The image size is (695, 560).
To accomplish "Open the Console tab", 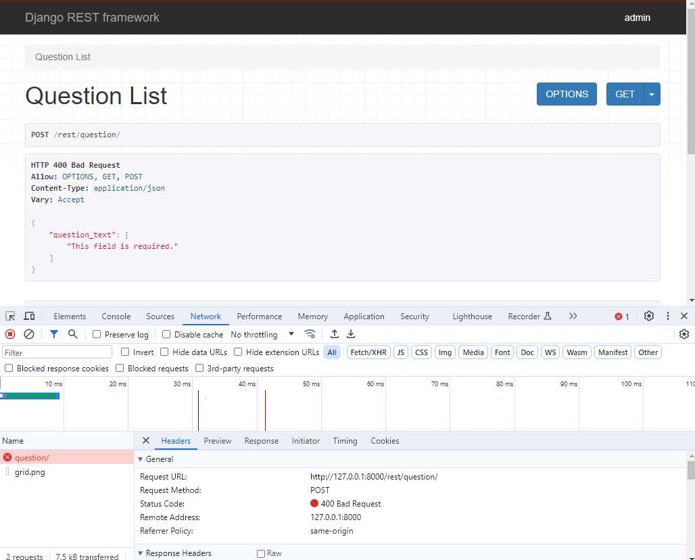I will 116,316.
